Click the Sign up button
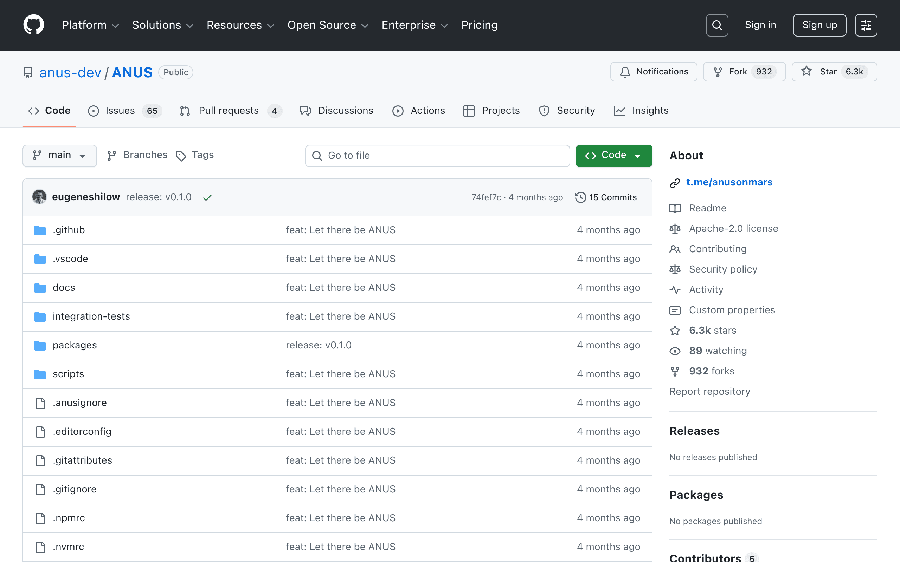Viewport: 900px width, 562px height. tap(820, 25)
